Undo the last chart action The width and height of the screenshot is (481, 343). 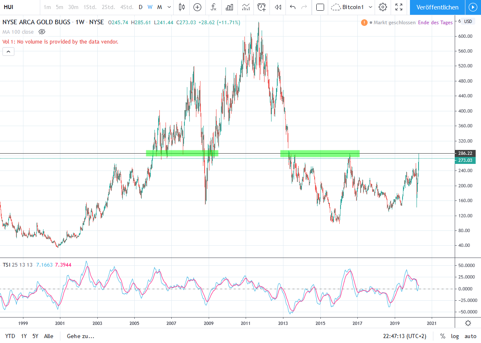292,7
